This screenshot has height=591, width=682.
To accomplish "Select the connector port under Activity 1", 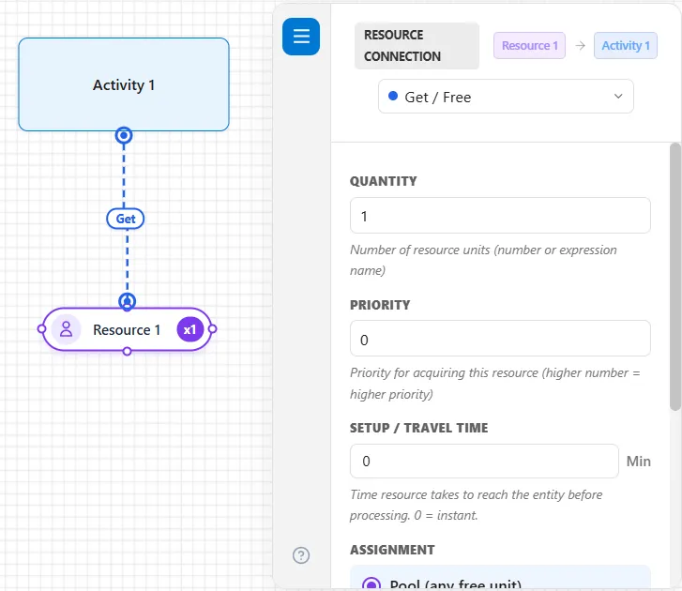I will (x=124, y=135).
